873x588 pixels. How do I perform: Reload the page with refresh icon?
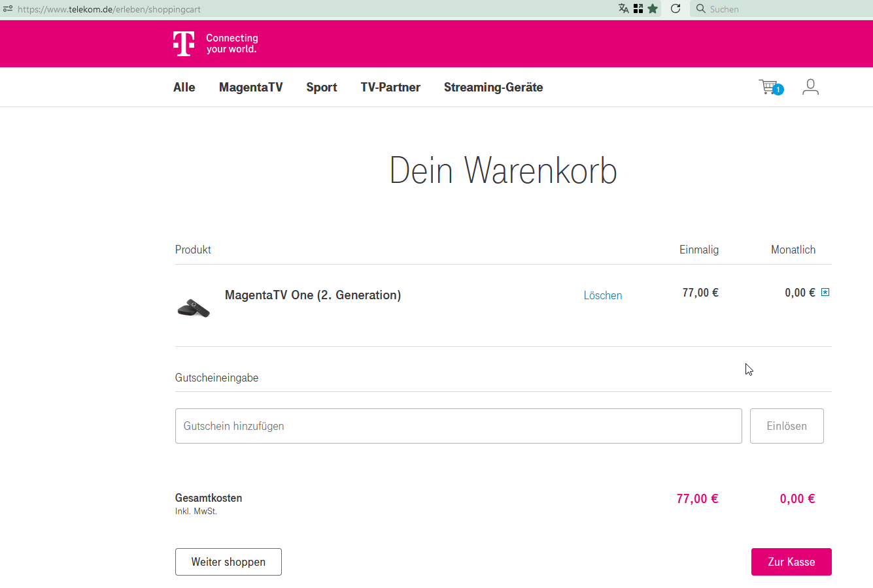tap(676, 8)
